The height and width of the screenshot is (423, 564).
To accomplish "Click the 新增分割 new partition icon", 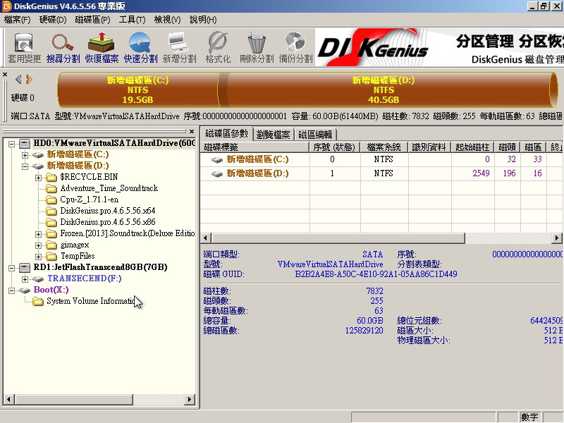I will [179, 47].
